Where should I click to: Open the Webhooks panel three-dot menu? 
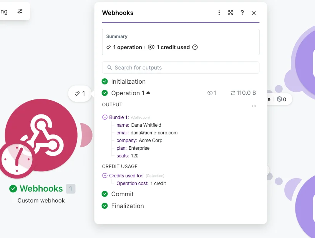pos(219,13)
